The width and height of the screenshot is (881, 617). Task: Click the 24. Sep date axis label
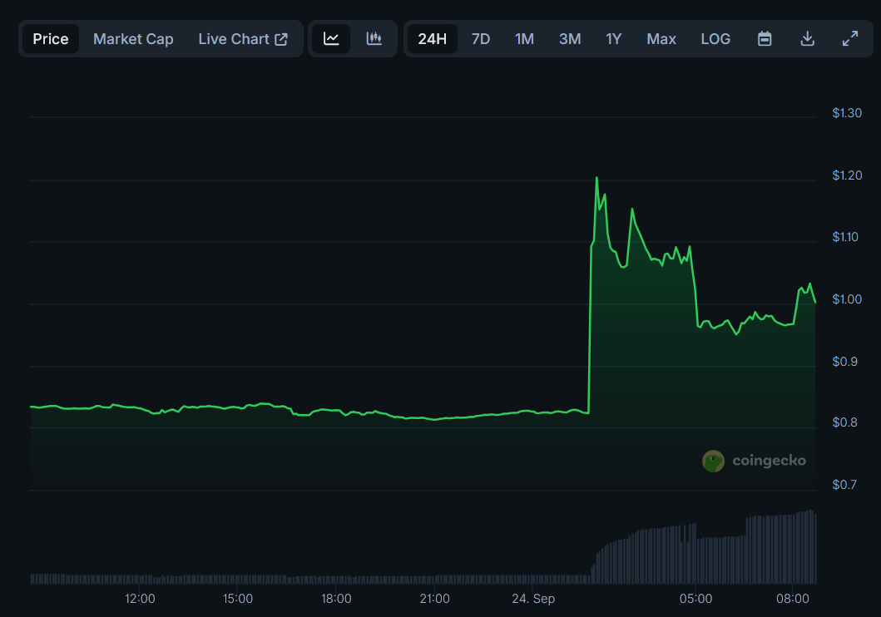coord(532,599)
